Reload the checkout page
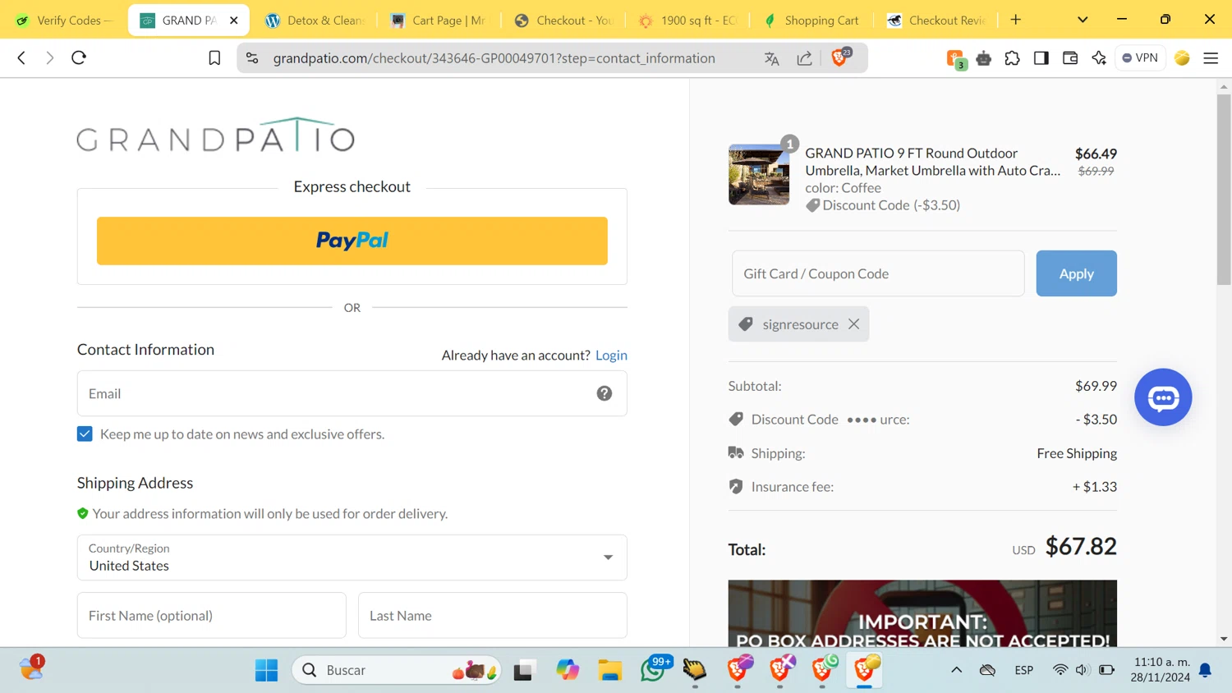1232x693 pixels. pyautogui.click(x=79, y=58)
